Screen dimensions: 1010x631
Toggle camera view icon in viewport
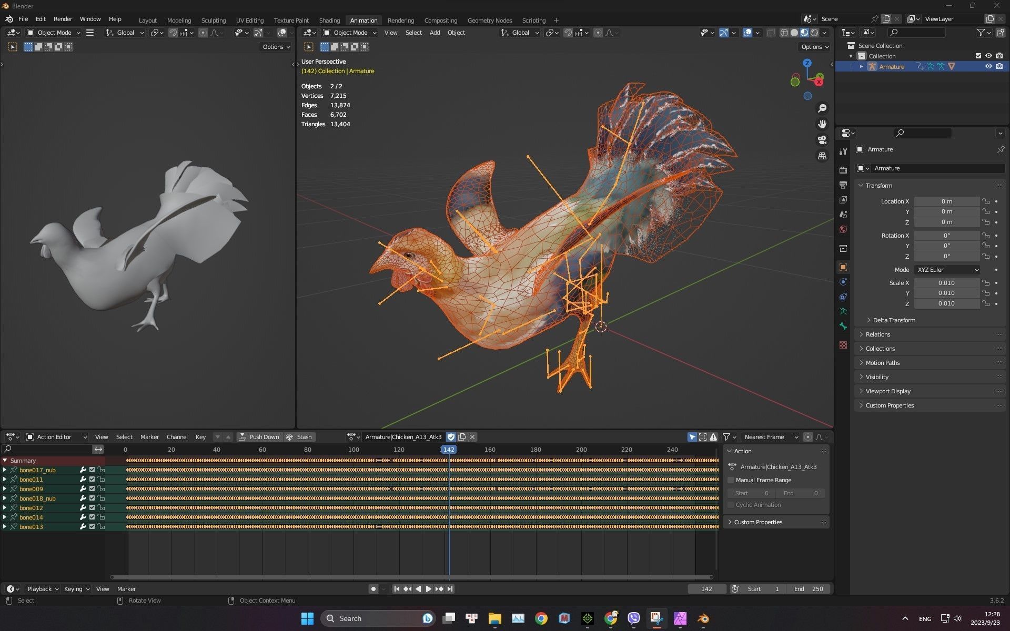(822, 140)
